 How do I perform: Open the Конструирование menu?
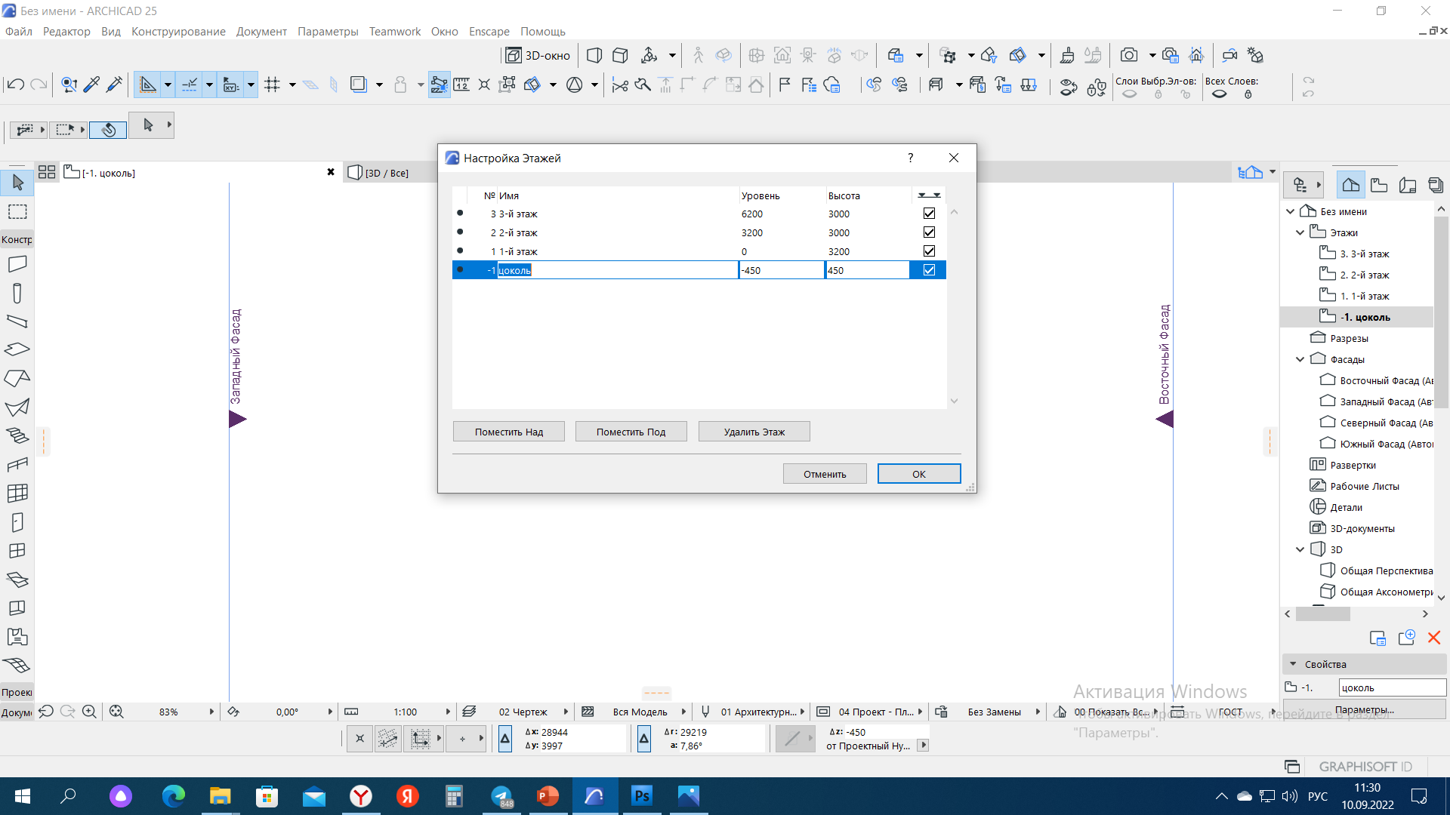(x=178, y=32)
